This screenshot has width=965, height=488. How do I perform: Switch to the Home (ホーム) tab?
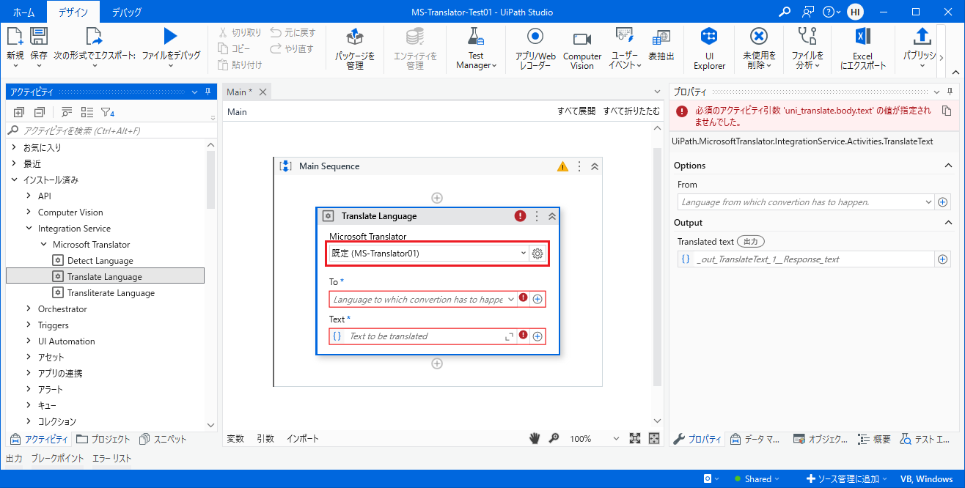23,12
